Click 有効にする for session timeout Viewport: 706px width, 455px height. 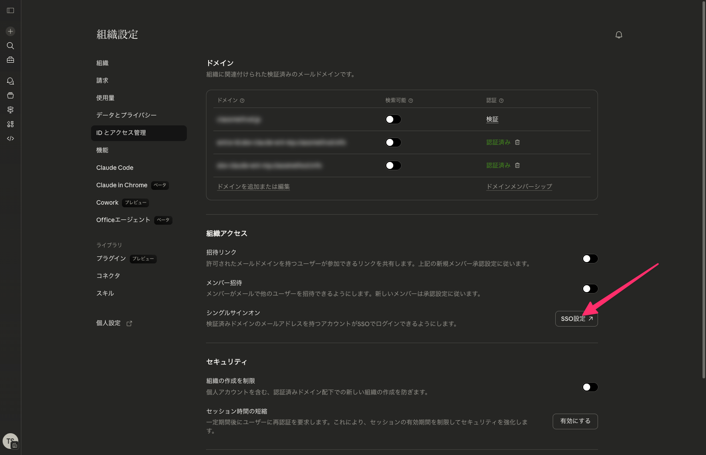pos(575,421)
